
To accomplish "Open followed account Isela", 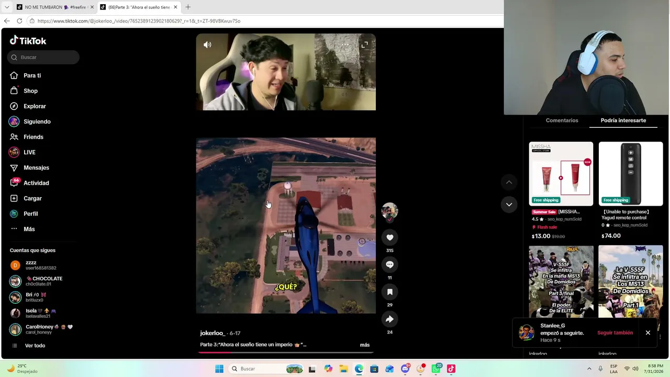I will coord(41,313).
